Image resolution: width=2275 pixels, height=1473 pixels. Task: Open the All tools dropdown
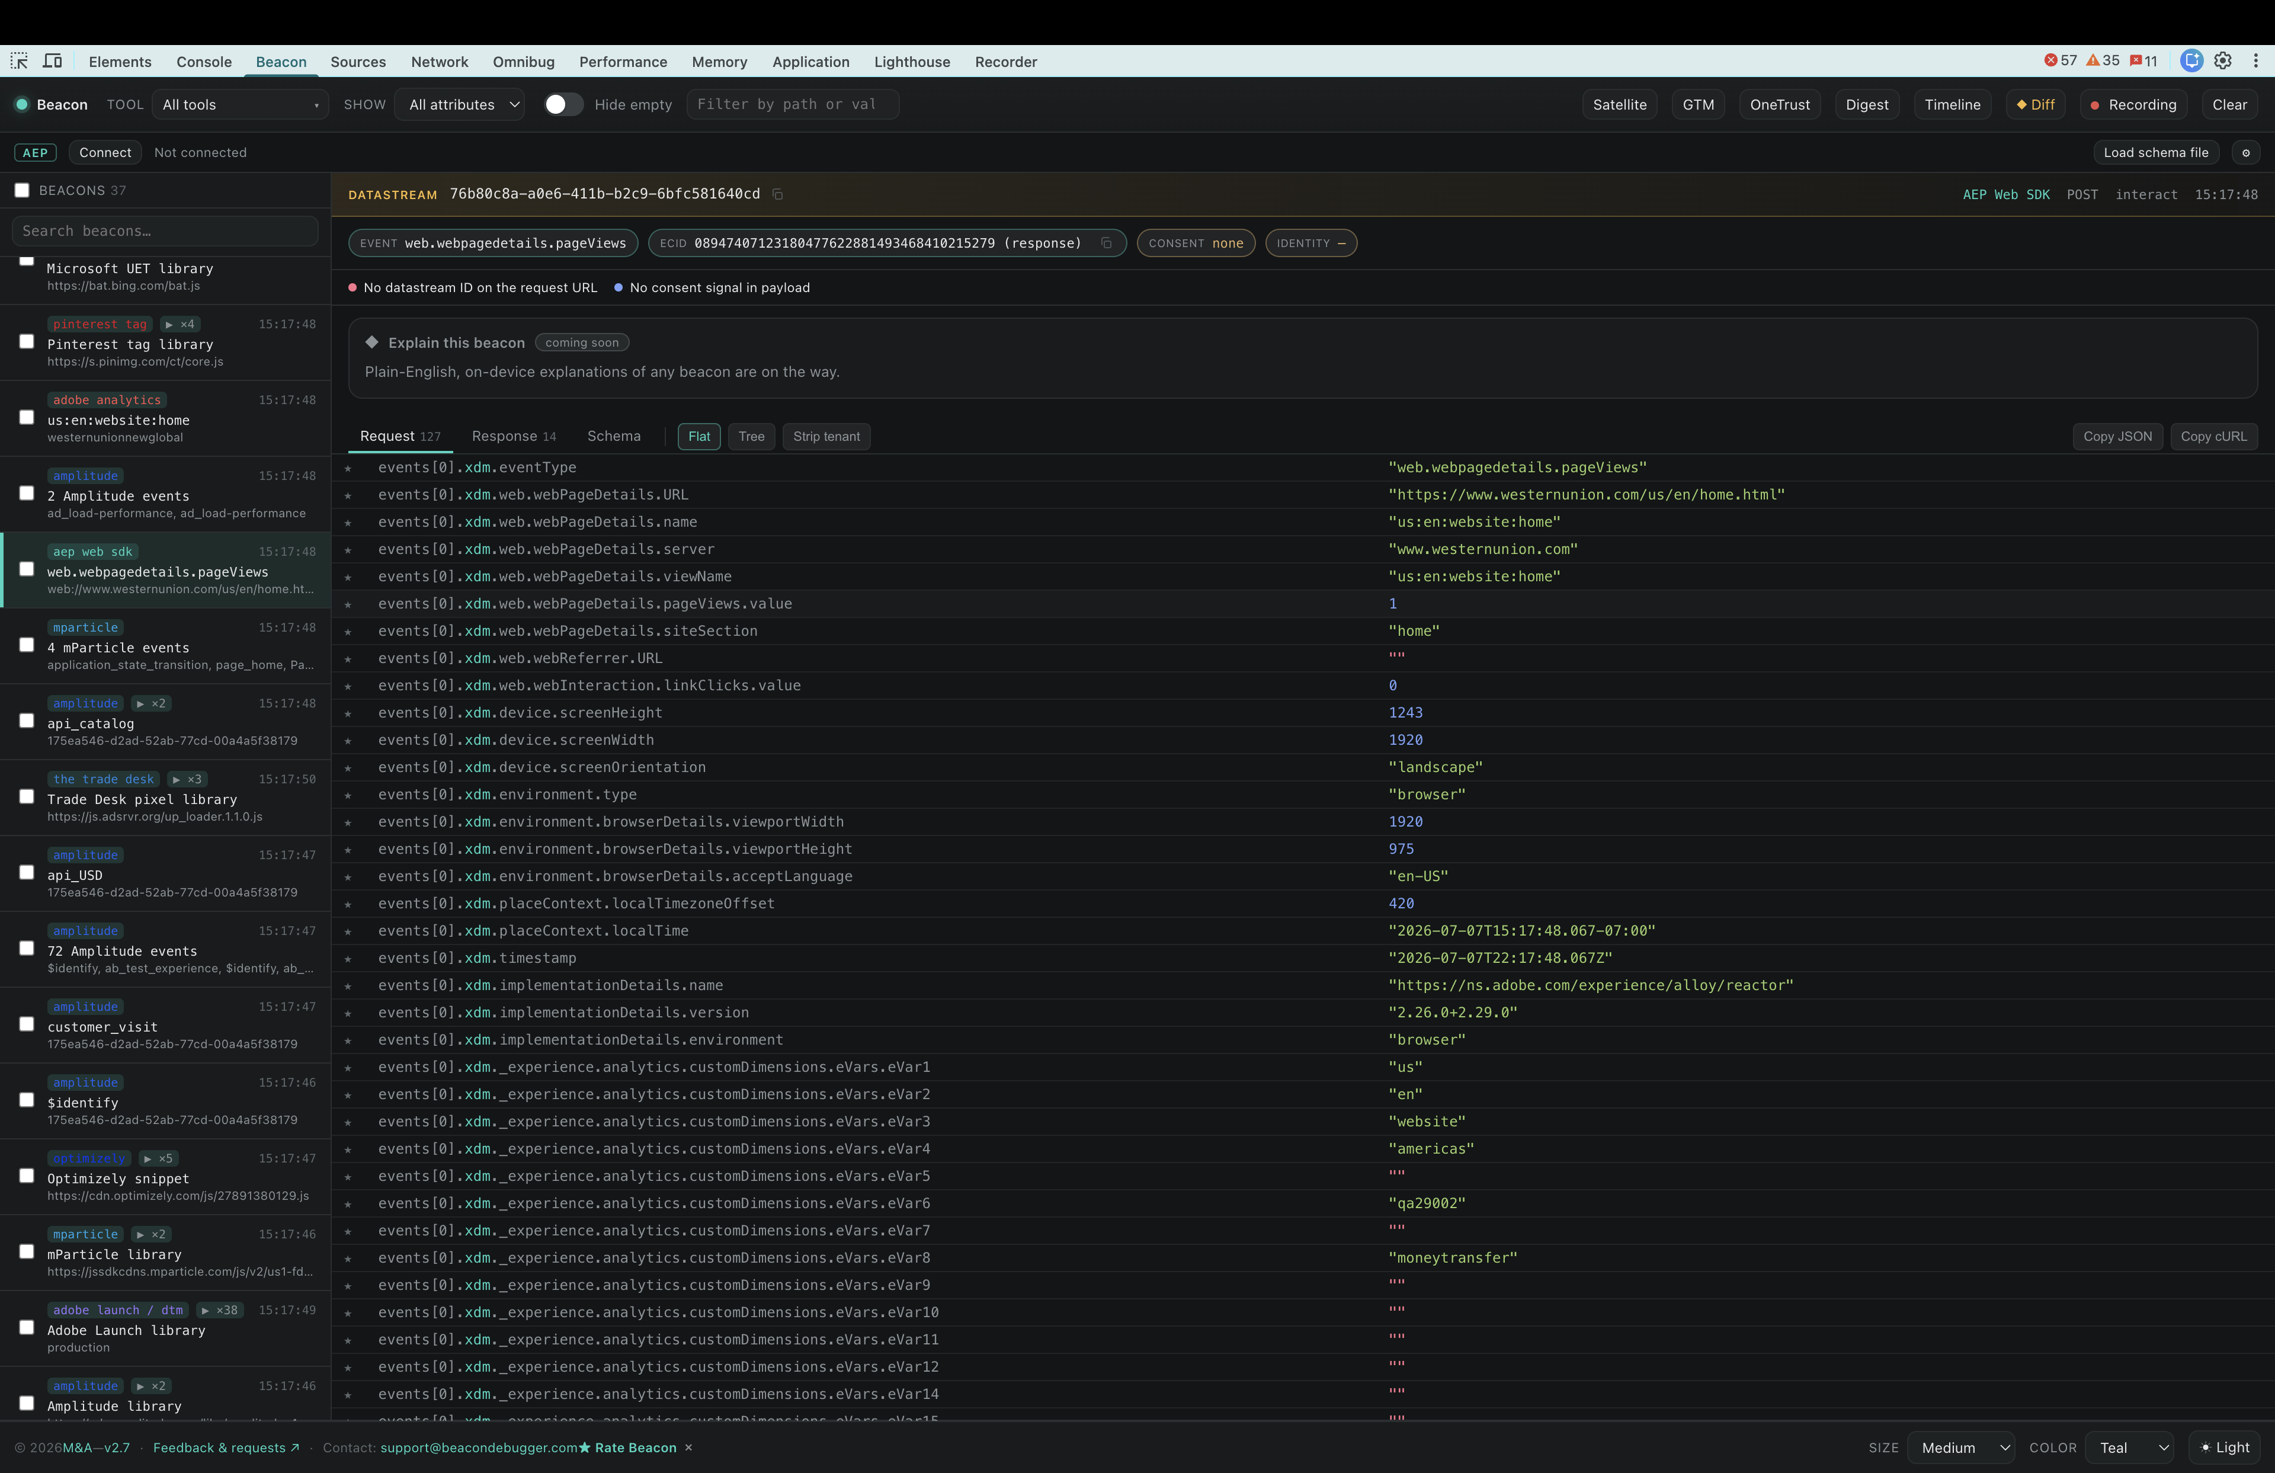pyautogui.click(x=240, y=104)
